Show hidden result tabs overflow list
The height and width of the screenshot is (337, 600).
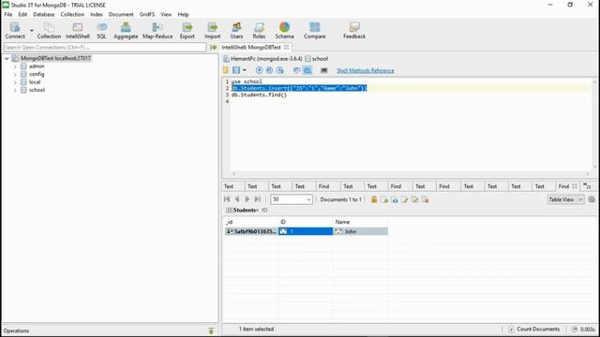(x=587, y=186)
